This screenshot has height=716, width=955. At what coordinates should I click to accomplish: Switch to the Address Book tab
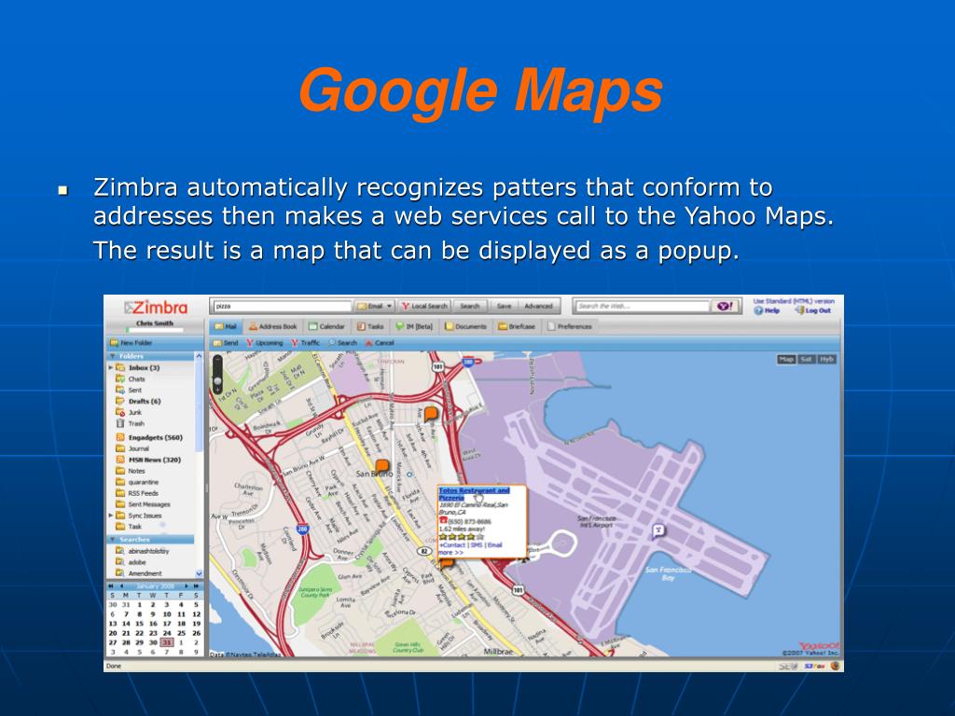coord(273,326)
